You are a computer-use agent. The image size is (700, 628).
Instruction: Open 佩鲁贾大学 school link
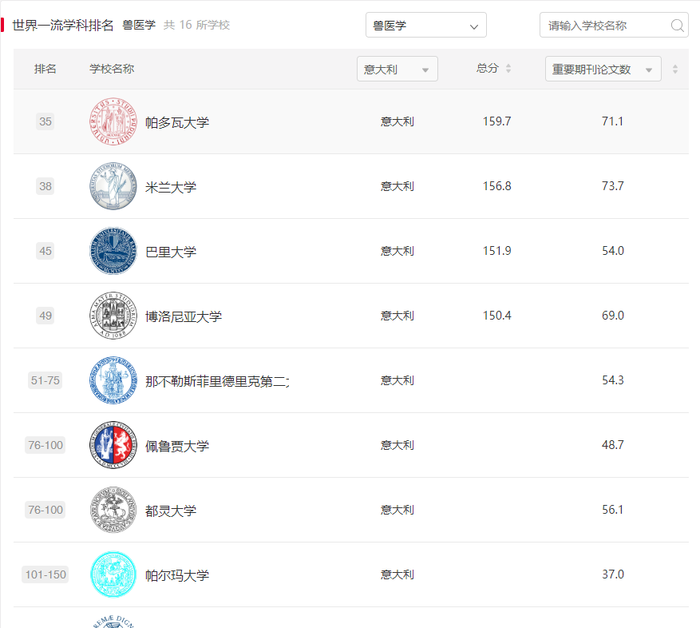click(x=176, y=446)
